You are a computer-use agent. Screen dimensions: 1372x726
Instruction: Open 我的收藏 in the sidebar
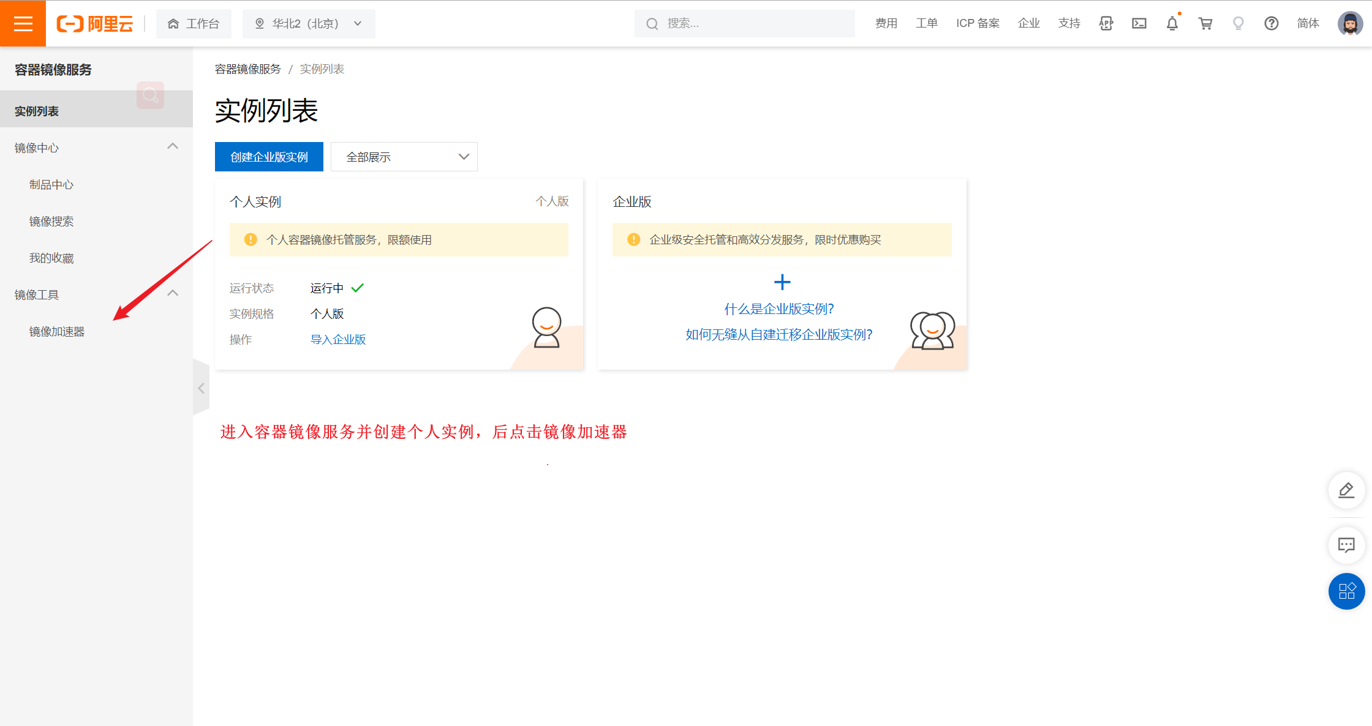pos(51,258)
